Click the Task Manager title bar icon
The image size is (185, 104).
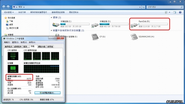tap(4, 38)
